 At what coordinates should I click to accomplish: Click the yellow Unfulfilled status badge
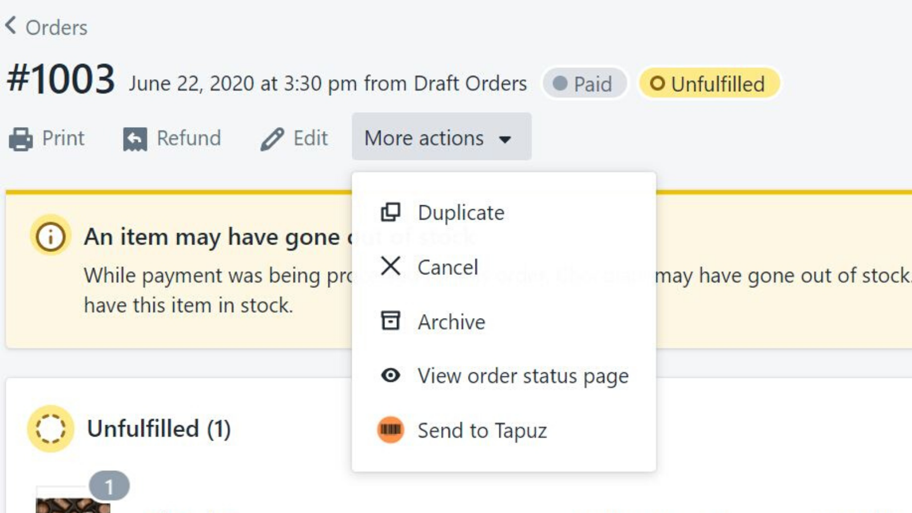[x=709, y=83]
